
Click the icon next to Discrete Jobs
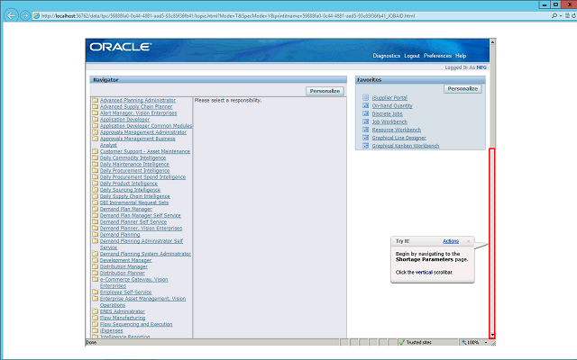(363, 113)
